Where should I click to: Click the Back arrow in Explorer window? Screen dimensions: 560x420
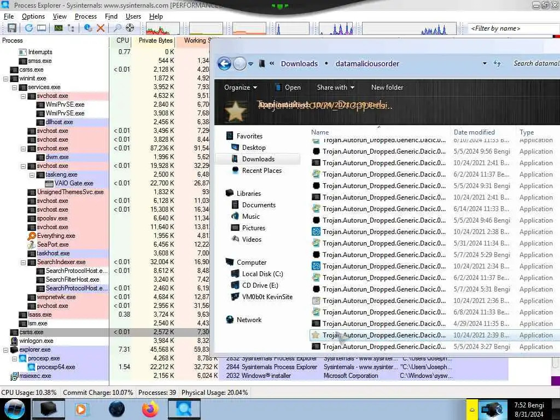tap(224, 64)
